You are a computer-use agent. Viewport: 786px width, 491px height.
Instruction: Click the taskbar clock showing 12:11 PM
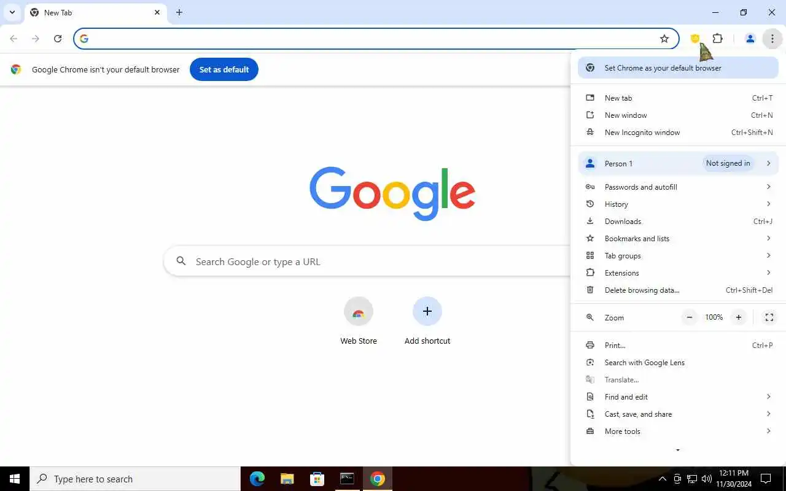(x=733, y=479)
